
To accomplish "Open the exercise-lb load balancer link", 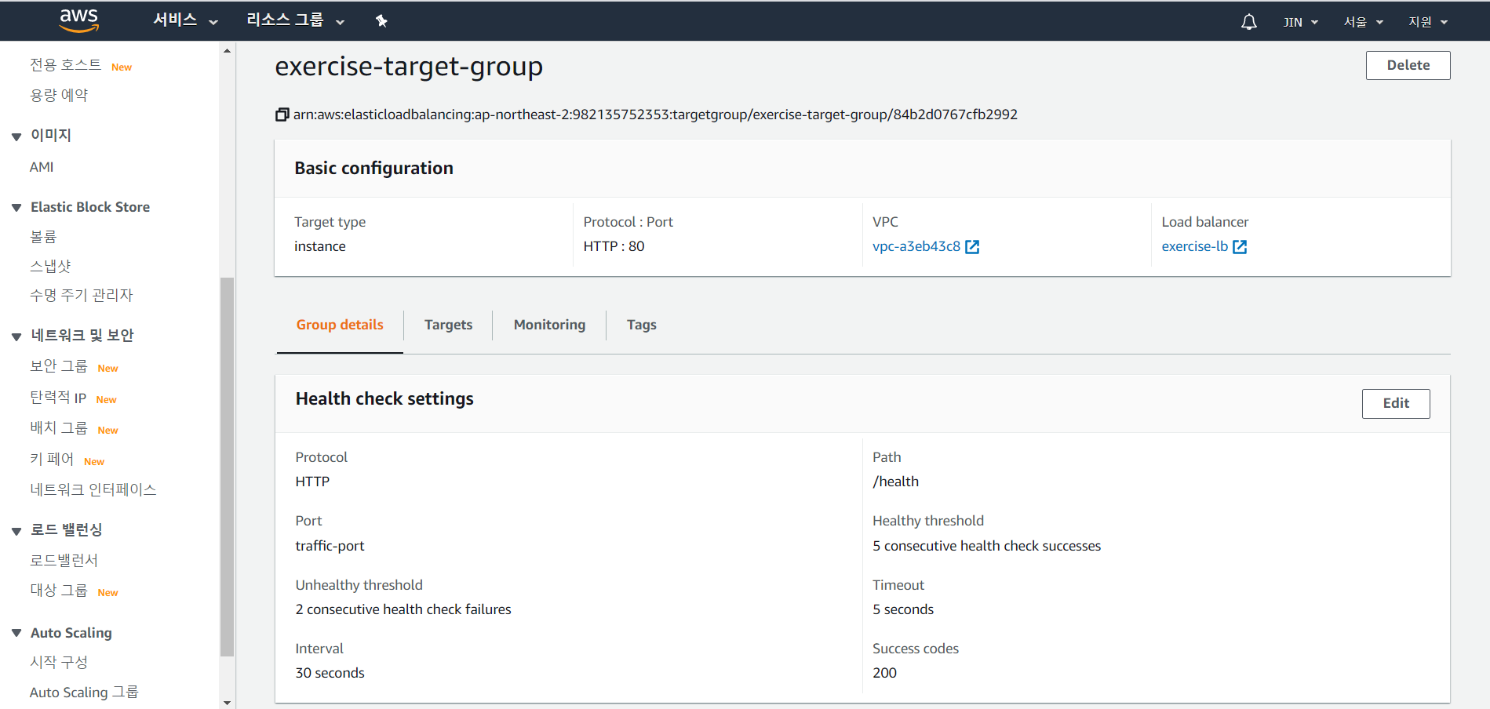I will pos(1194,246).
